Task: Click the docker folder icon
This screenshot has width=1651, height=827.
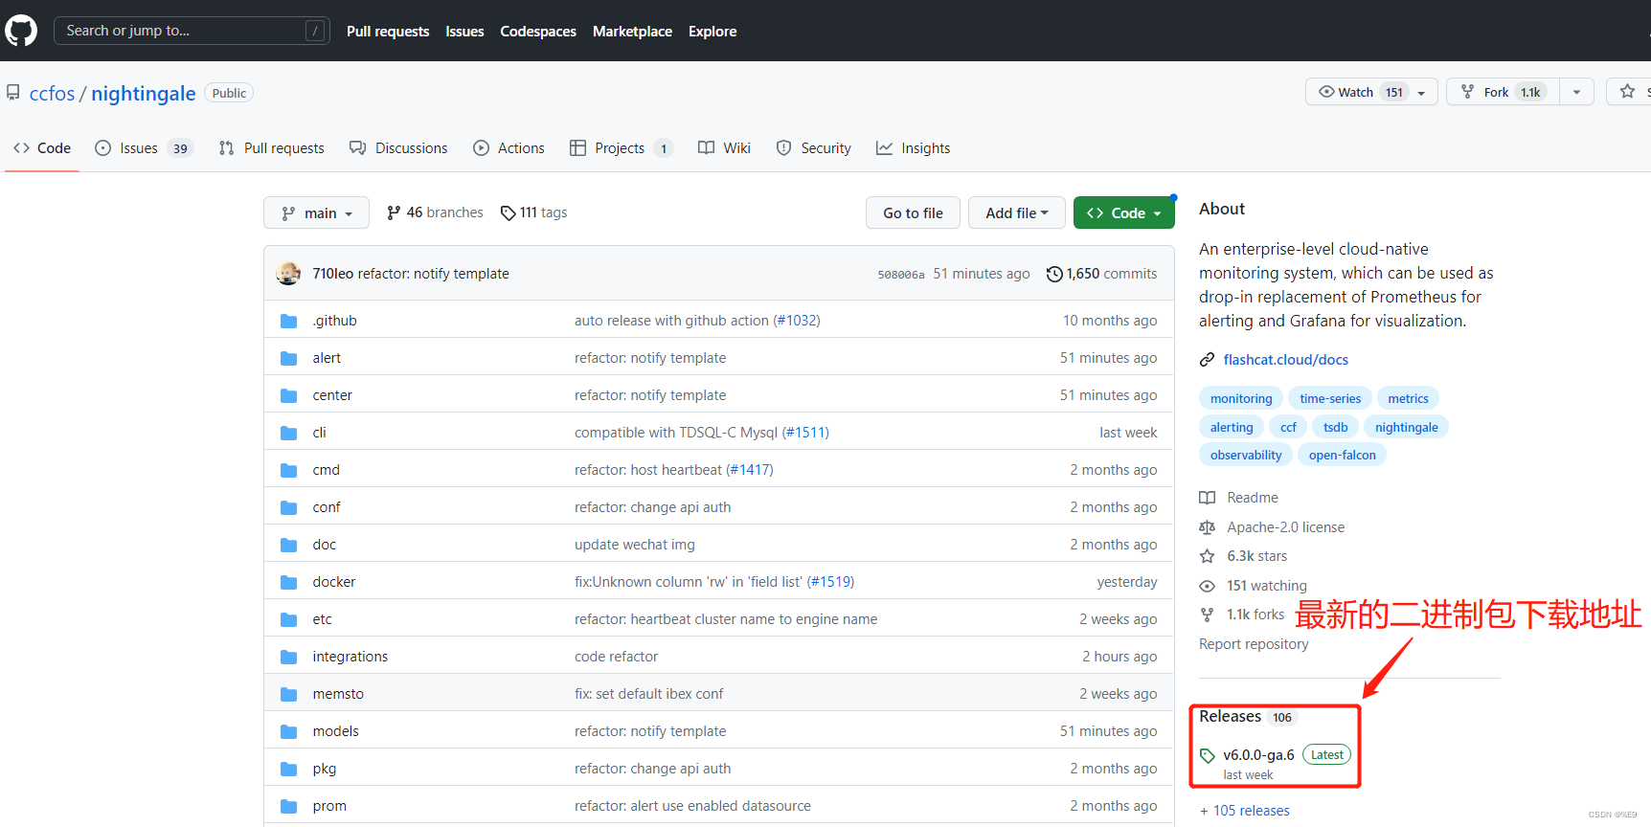Action: coord(288,582)
